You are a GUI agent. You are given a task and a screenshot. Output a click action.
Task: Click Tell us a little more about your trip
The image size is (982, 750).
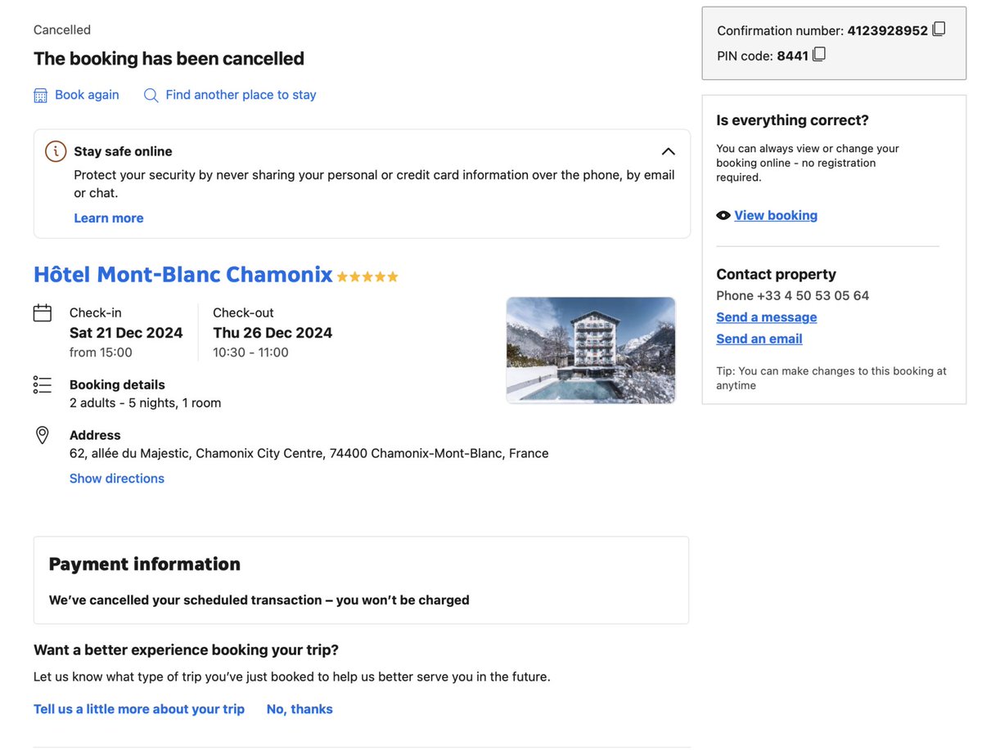pyautogui.click(x=138, y=709)
